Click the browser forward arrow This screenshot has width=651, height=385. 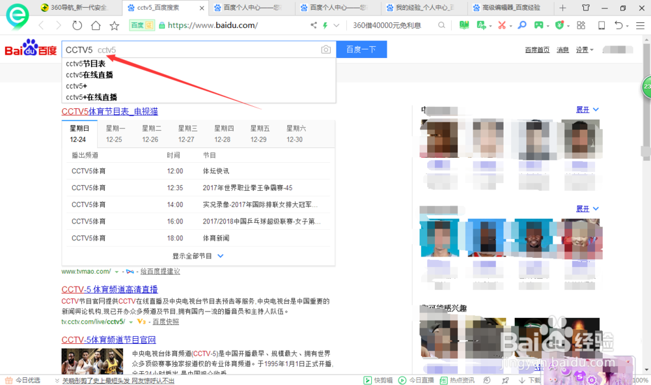[59, 25]
